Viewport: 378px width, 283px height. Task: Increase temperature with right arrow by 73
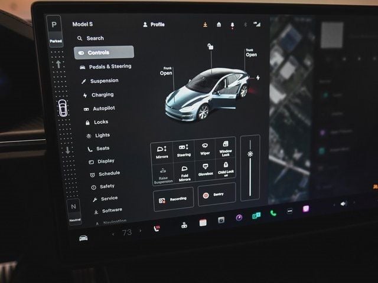tap(141, 231)
